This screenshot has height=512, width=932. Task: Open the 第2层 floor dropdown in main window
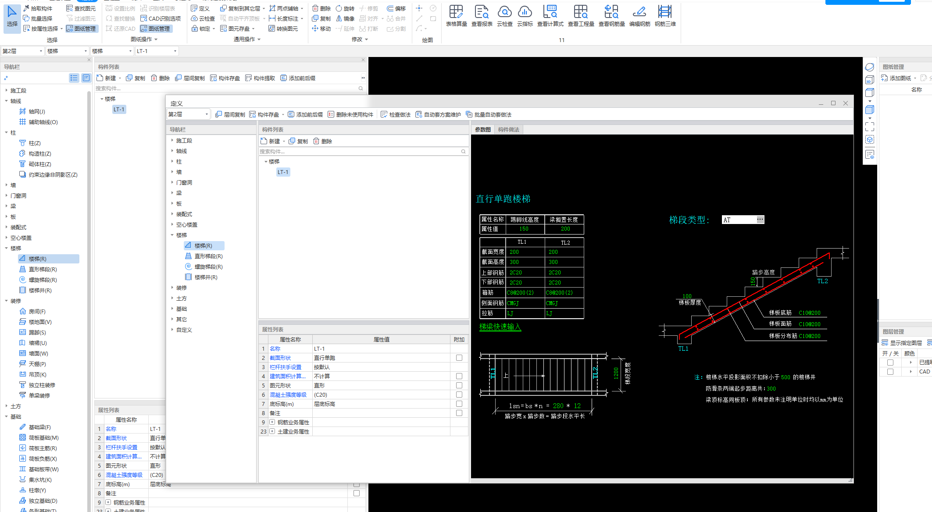tap(22, 51)
